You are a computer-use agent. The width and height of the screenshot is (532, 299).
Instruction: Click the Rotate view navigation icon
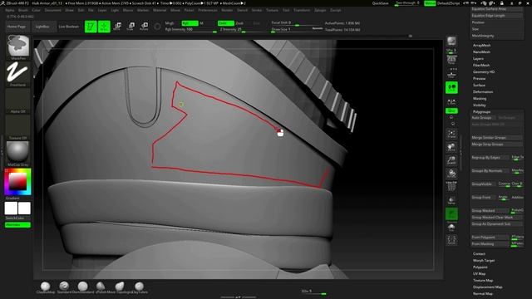coord(451,174)
